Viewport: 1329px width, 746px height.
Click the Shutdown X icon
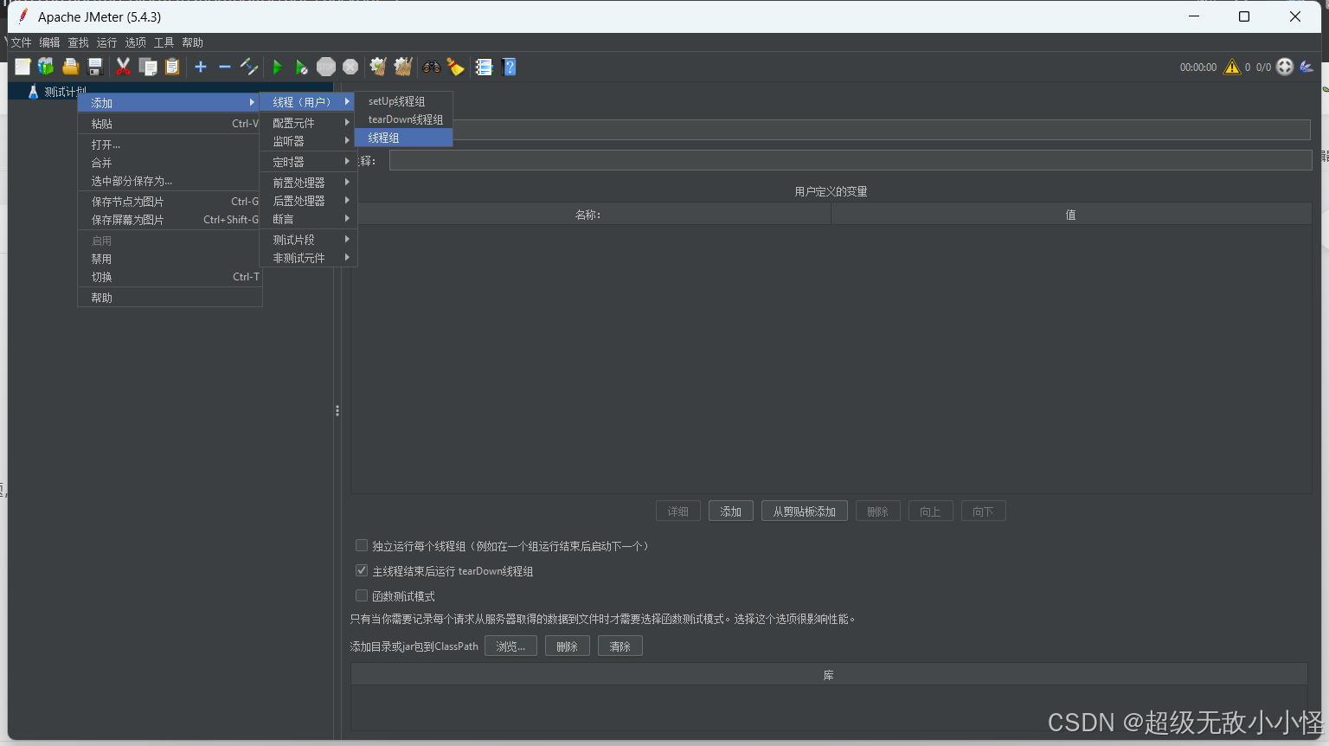click(350, 67)
